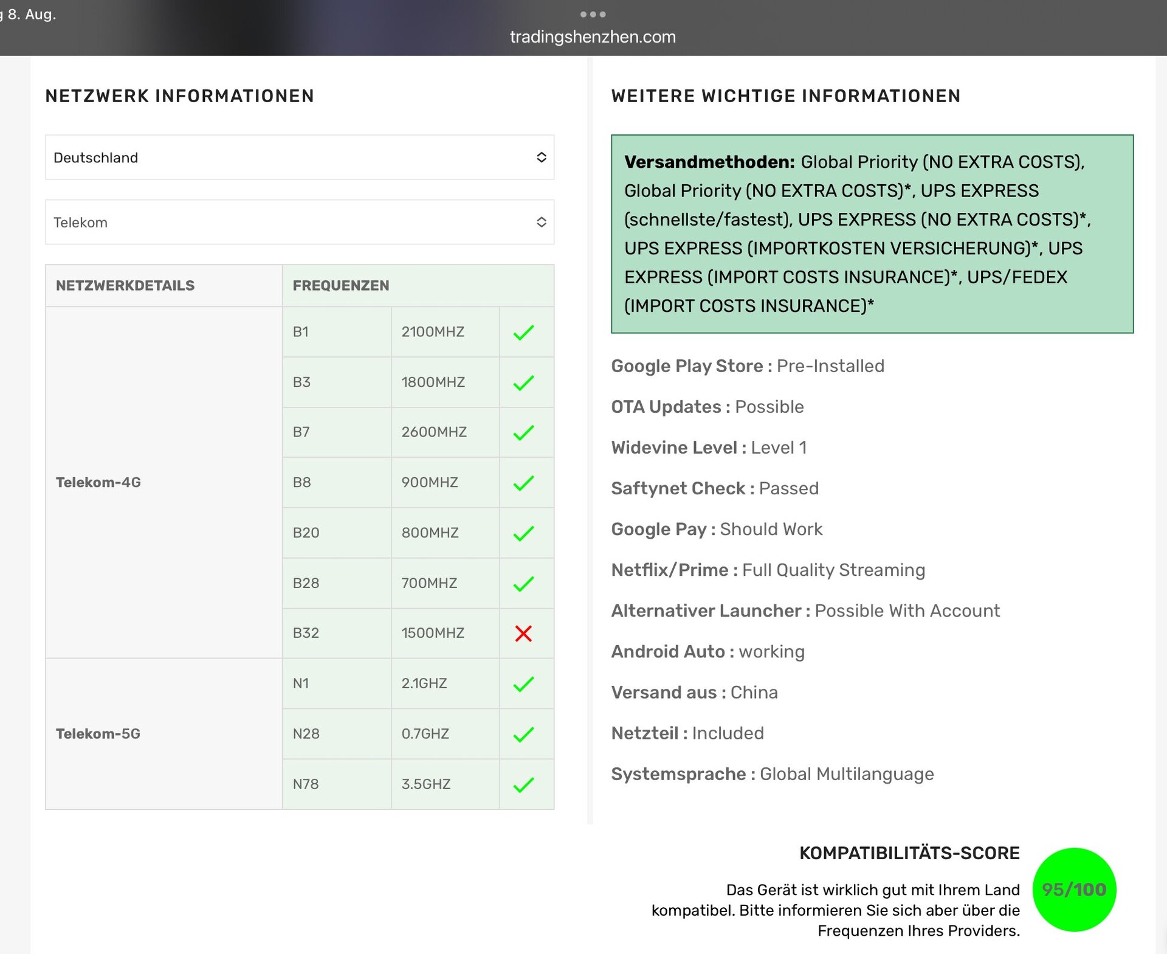
Task: Click the B1 band cell
Action: (337, 332)
